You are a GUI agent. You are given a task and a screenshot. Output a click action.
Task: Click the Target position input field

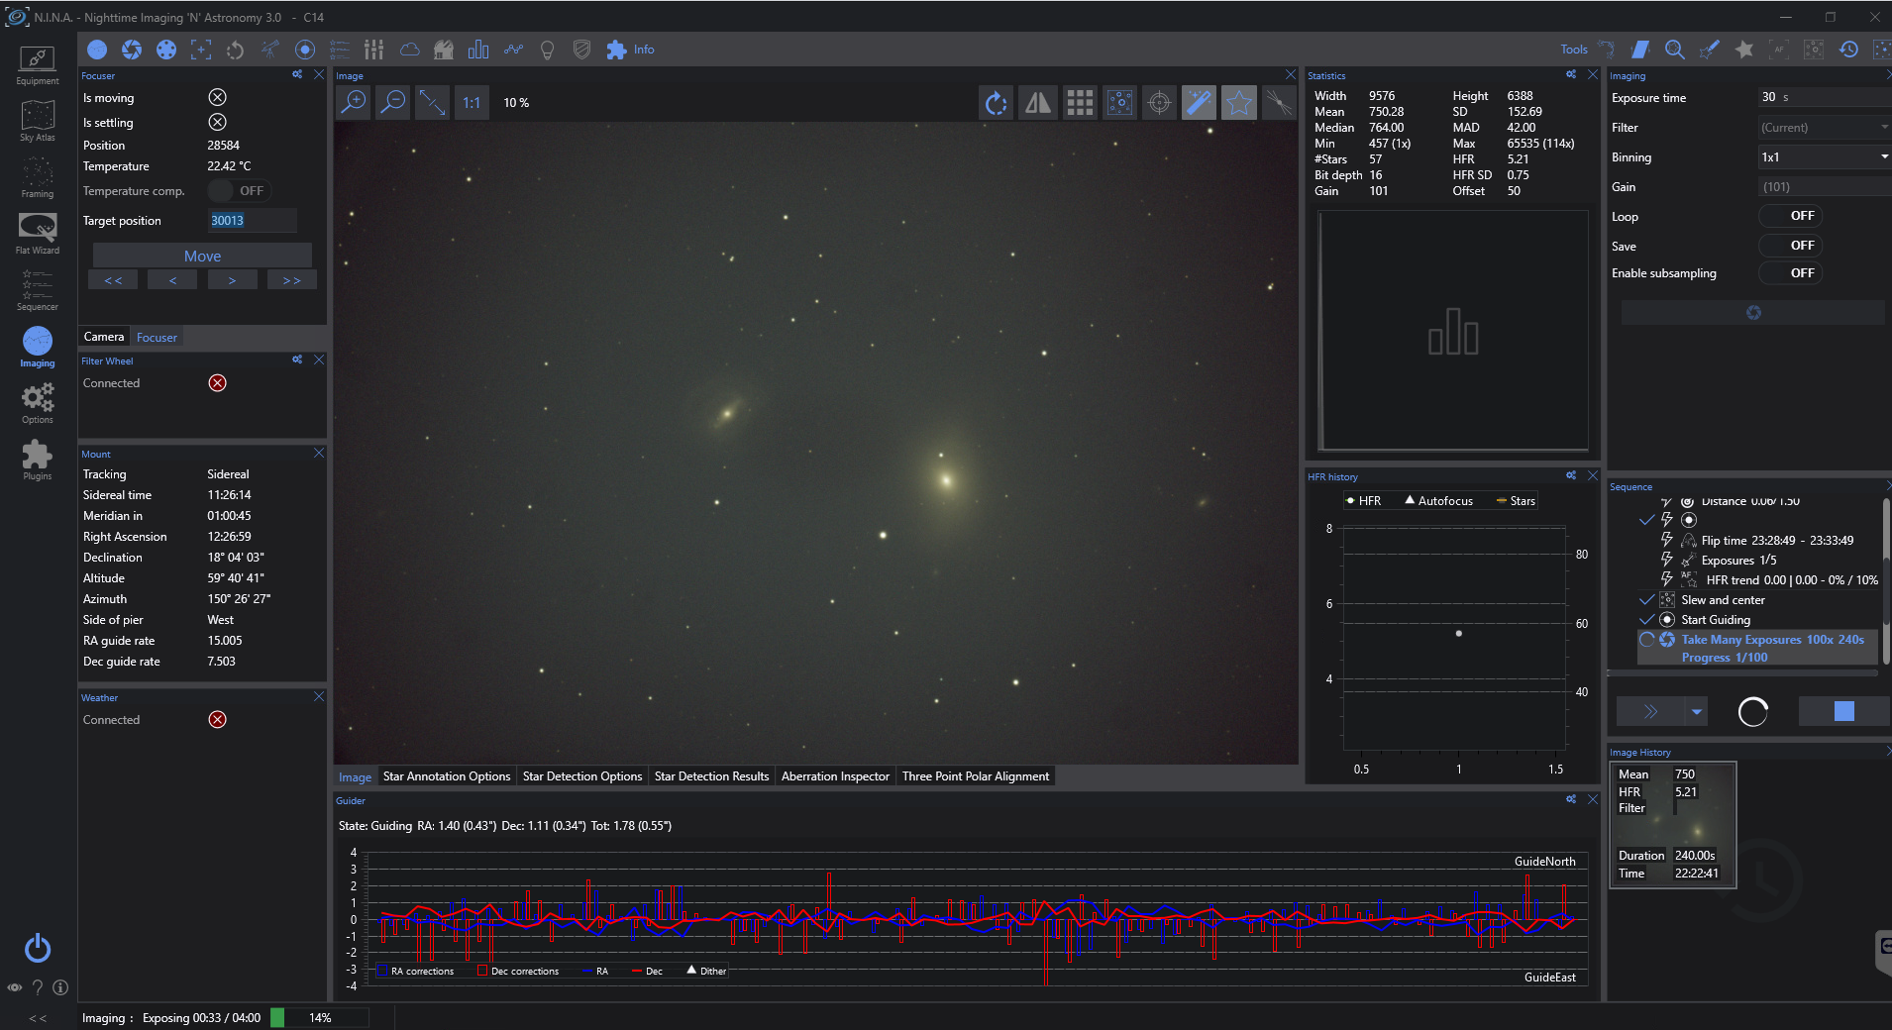click(252, 221)
